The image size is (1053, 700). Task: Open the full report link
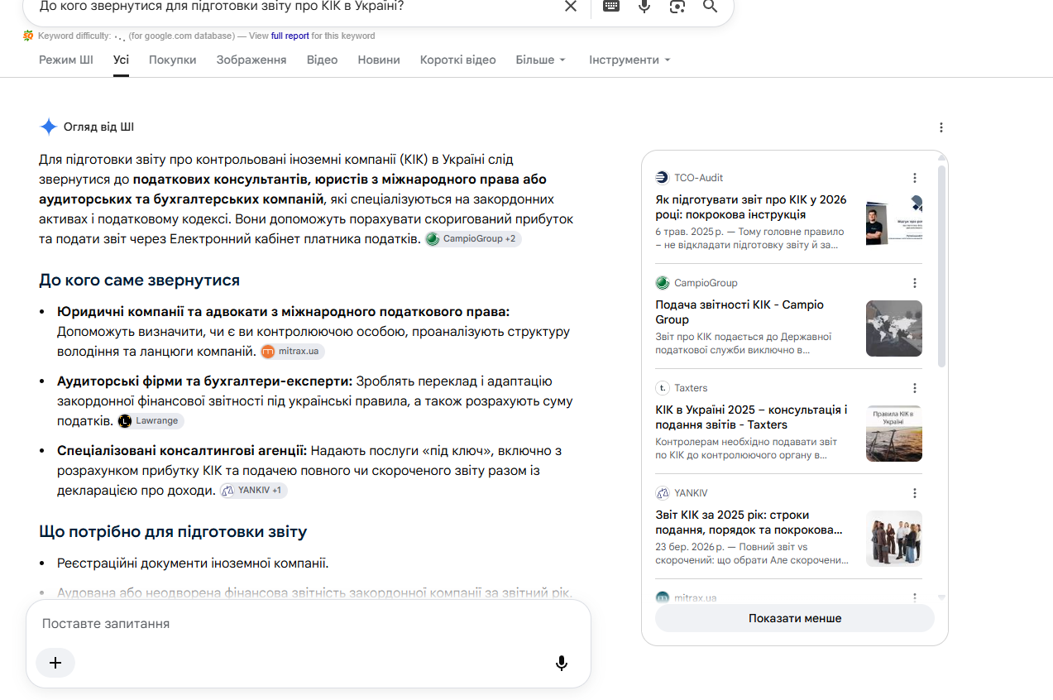point(290,36)
